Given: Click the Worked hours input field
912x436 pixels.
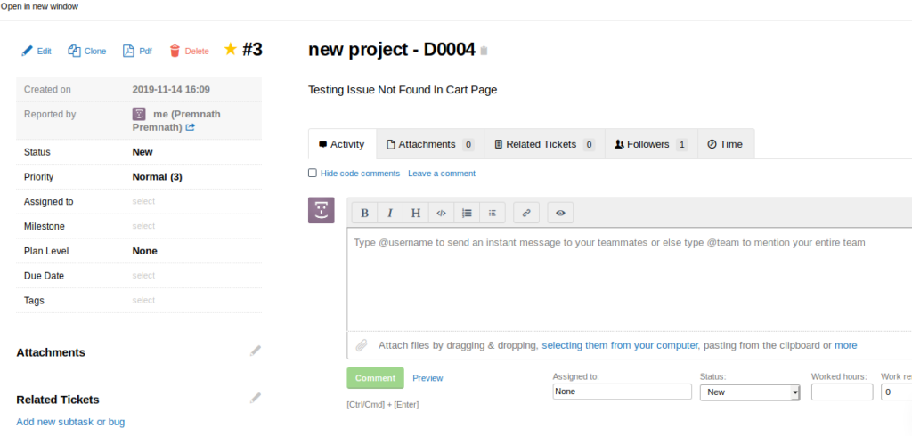Looking at the screenshot, I should (842, 392).
